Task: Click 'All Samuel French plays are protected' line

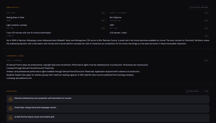Action: [x=77, y=65]
